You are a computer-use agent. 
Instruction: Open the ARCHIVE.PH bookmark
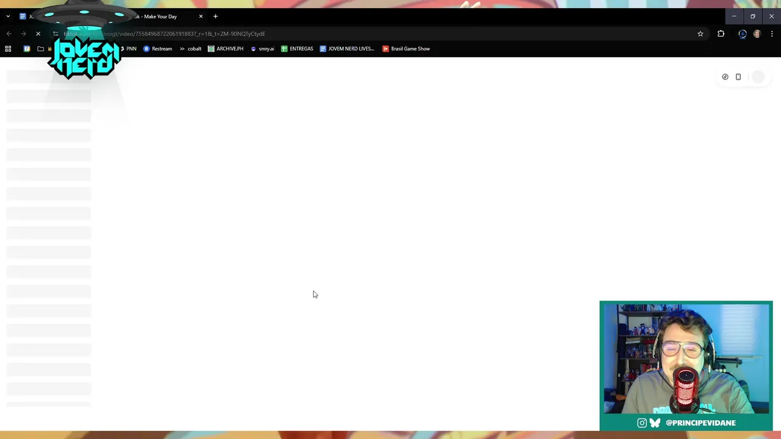click(x=226, y=49)
